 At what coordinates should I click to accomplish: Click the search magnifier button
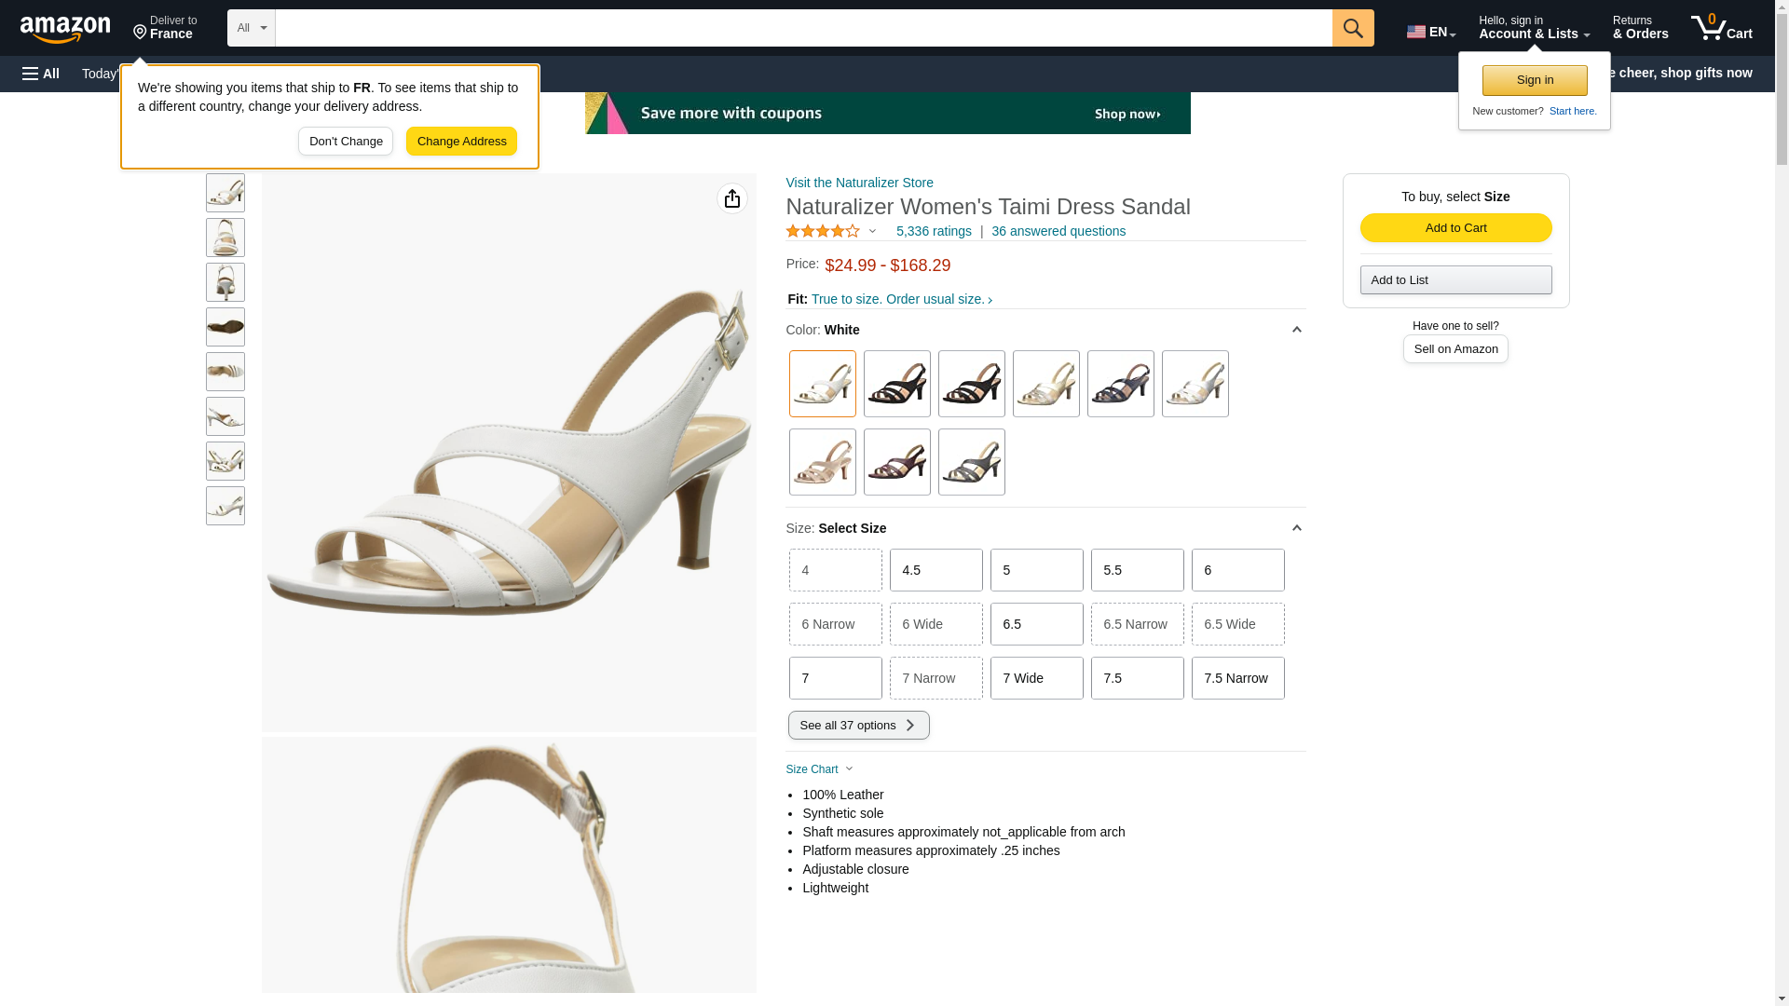[1352, 28]
